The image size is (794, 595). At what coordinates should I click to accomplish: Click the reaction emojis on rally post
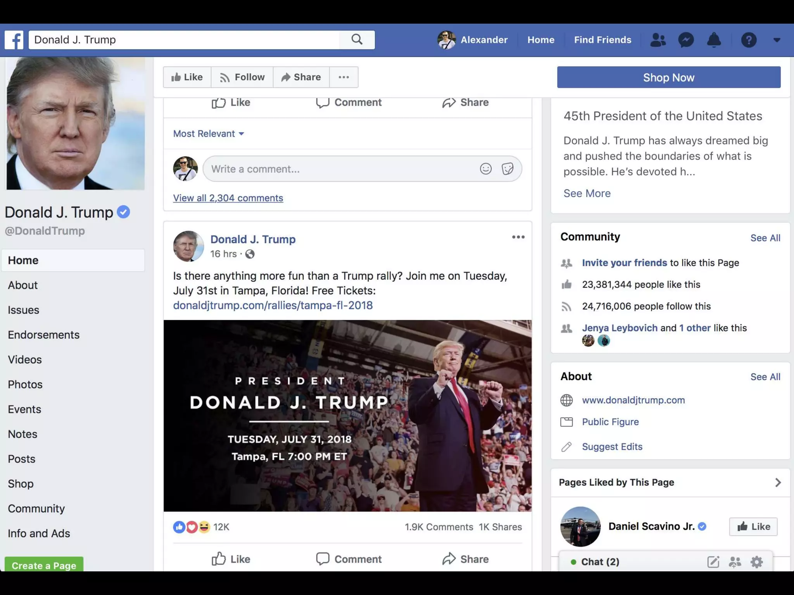pos(192,527)
